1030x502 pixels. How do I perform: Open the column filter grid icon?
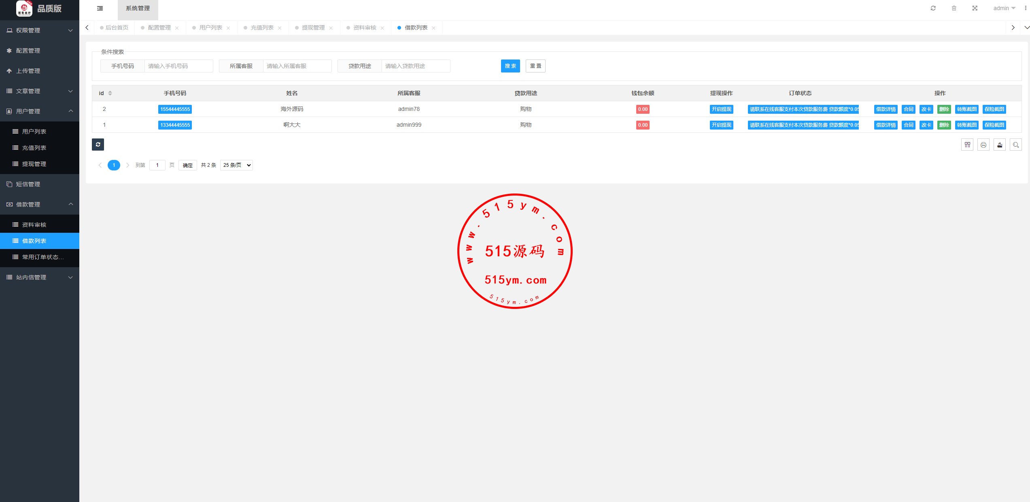[967, 145]
